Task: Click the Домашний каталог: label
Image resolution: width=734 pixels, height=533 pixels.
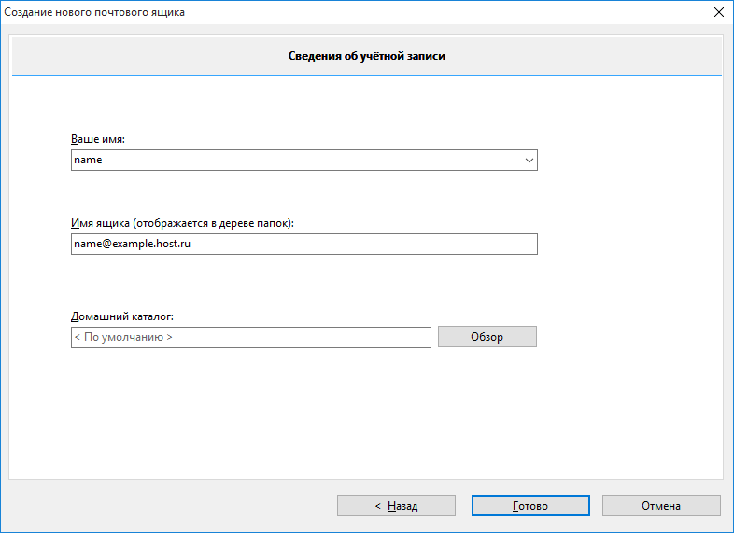Action: click(122, 316)
